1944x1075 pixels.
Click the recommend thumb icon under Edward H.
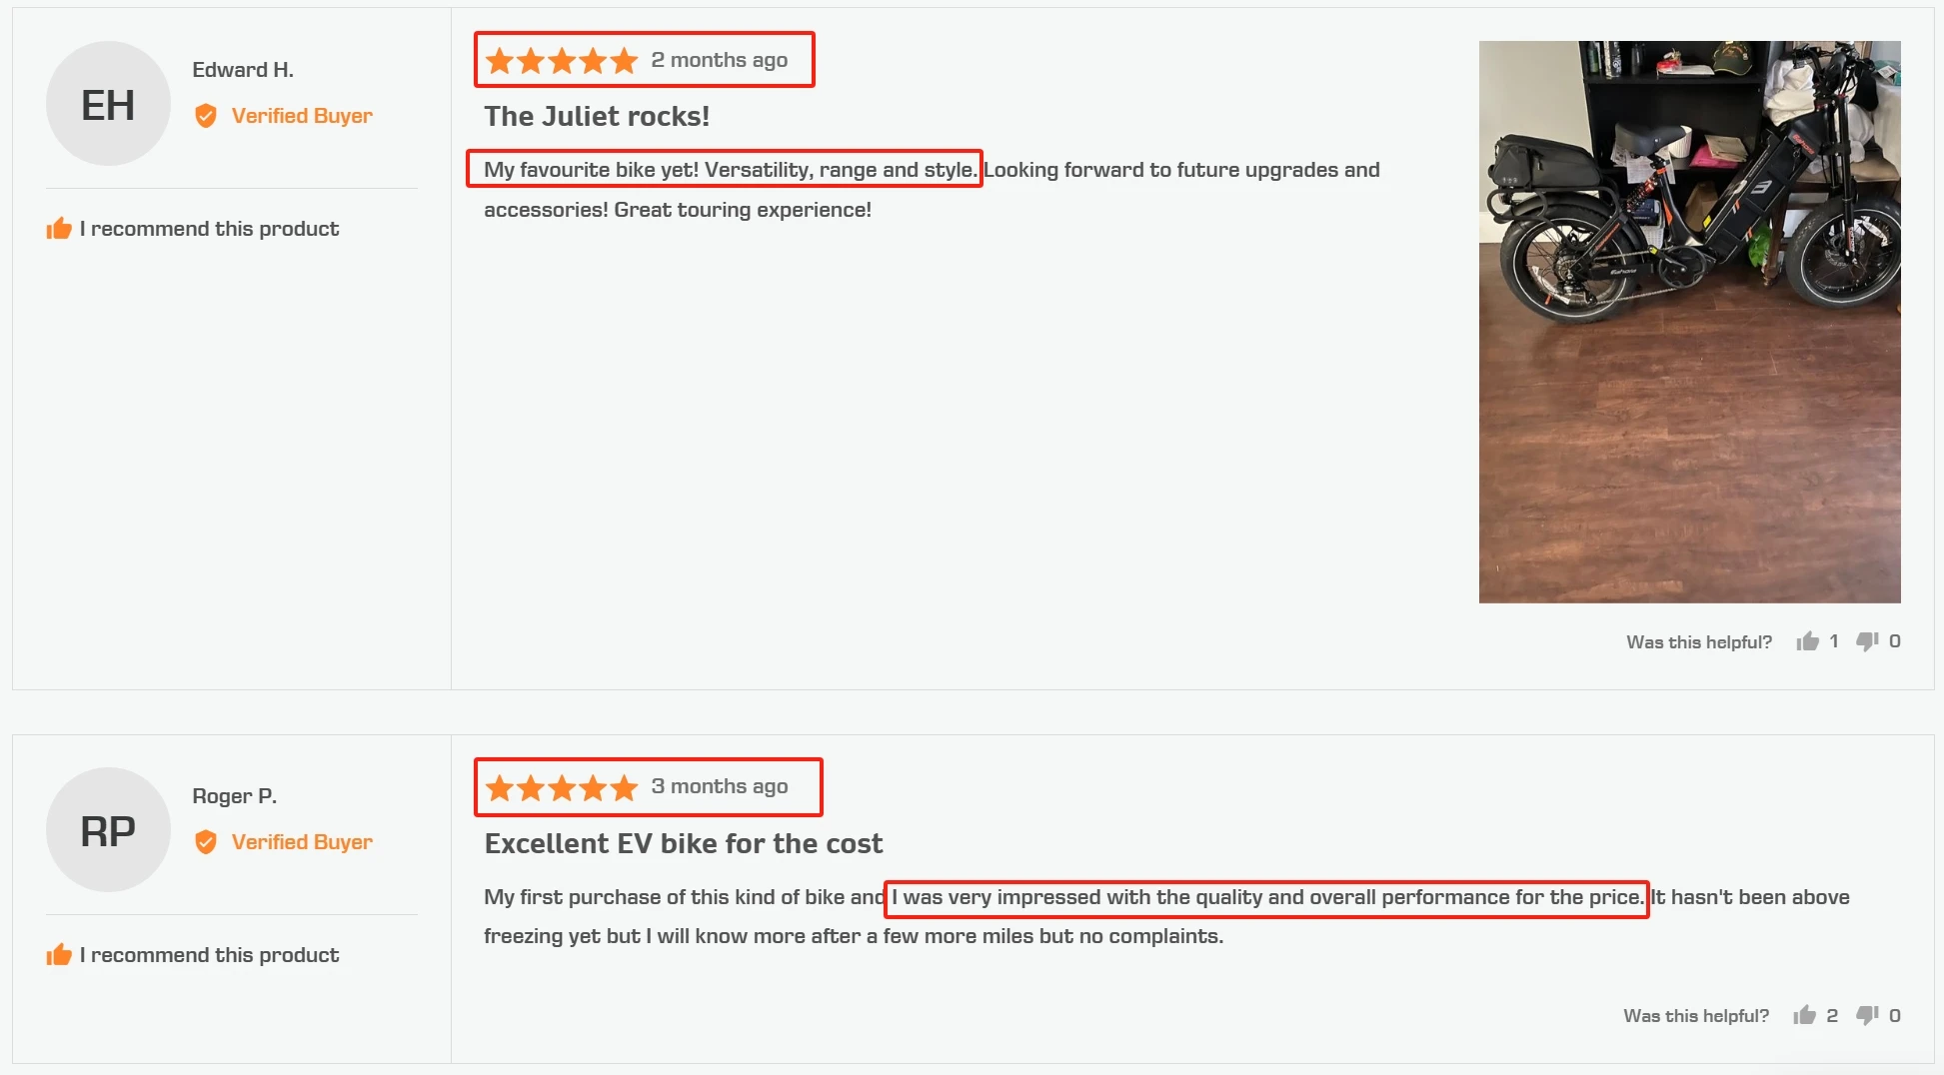59,229
